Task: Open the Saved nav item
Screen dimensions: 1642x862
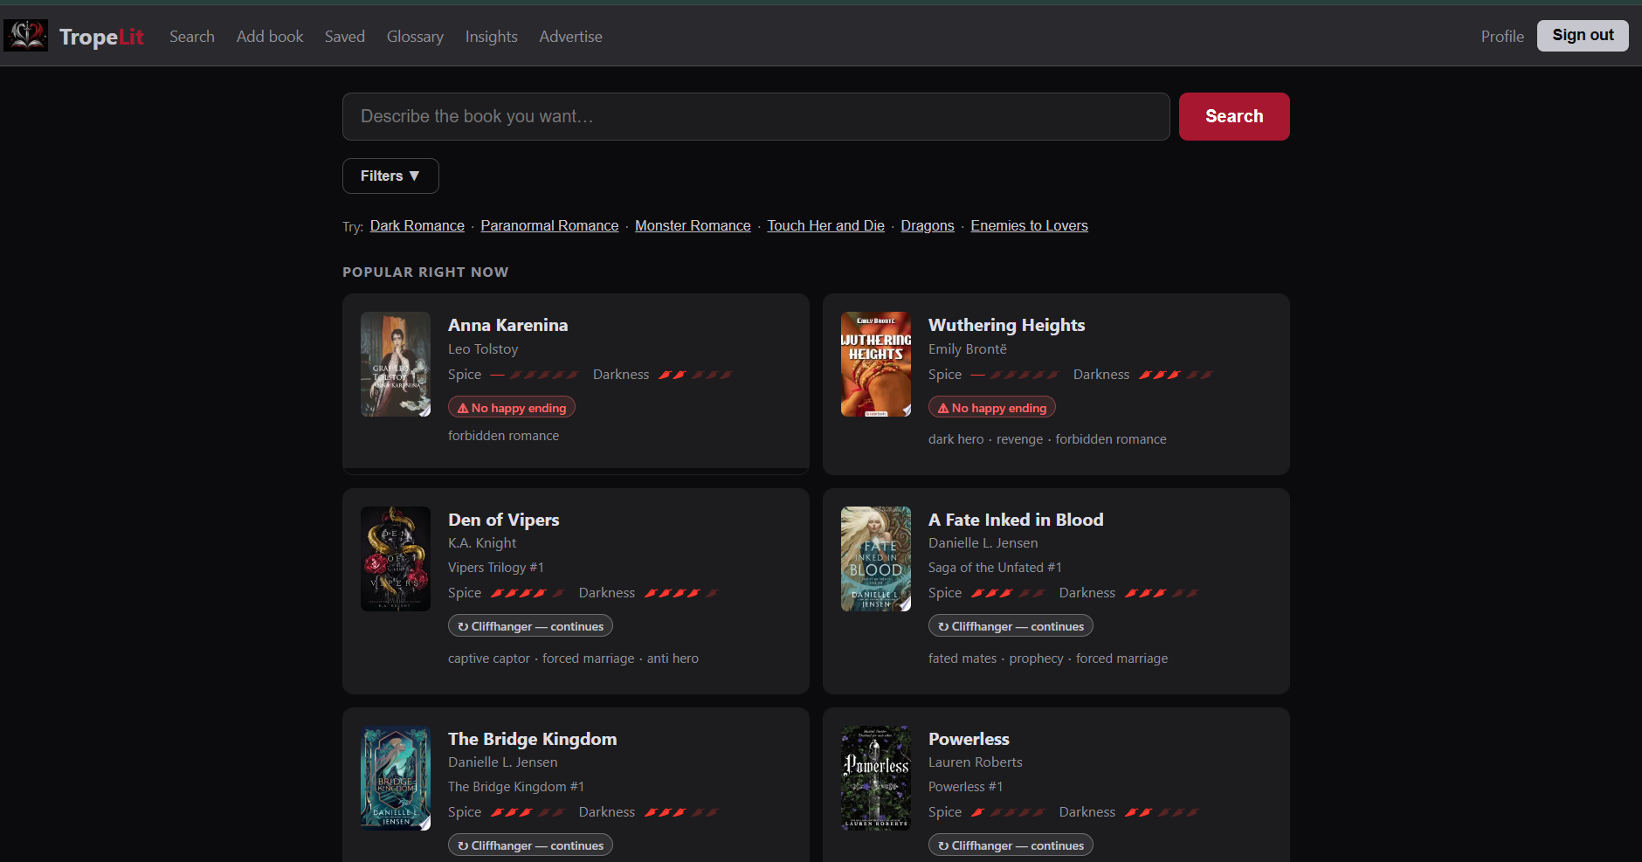Action: tap(345, 37)
